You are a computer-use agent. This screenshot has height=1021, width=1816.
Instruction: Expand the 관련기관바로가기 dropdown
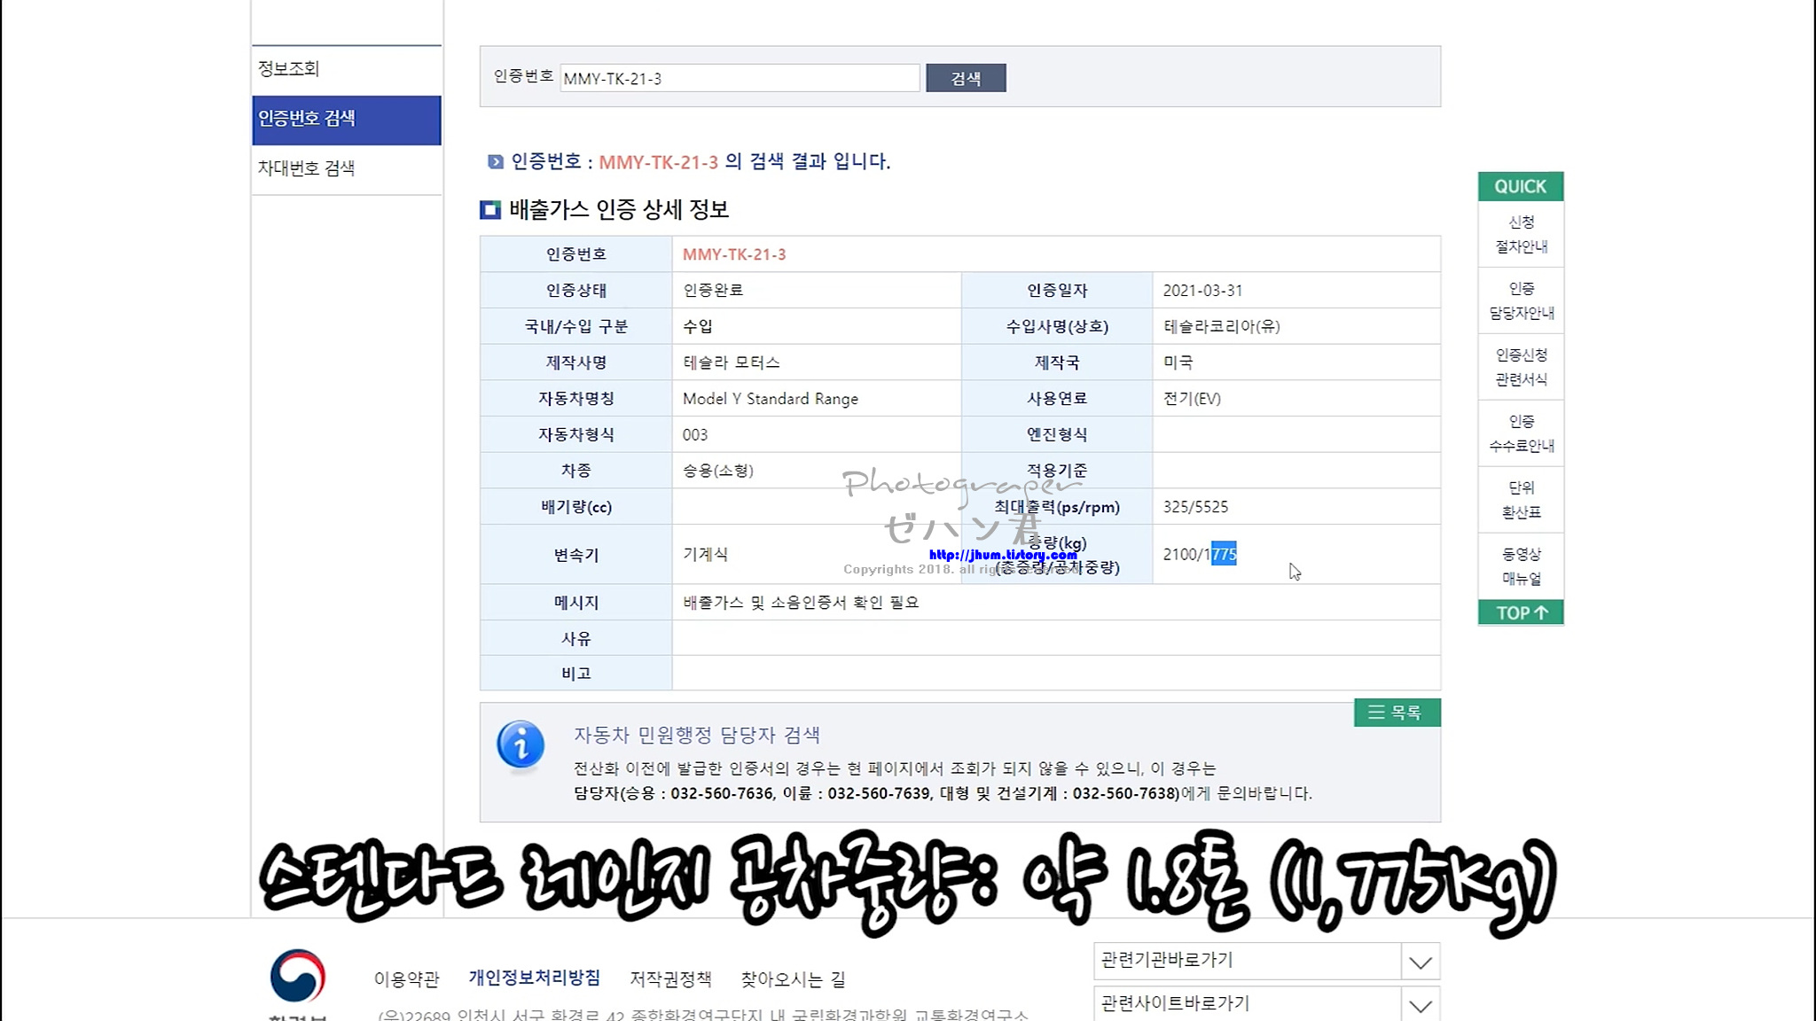point(1420,962)
